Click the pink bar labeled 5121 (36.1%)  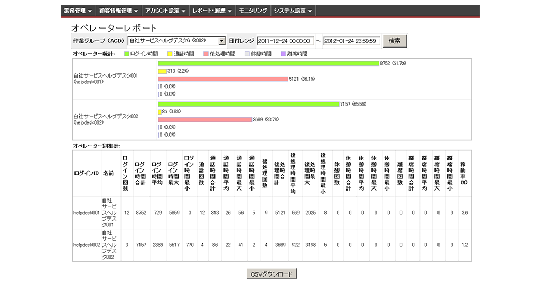click(223, 79)
